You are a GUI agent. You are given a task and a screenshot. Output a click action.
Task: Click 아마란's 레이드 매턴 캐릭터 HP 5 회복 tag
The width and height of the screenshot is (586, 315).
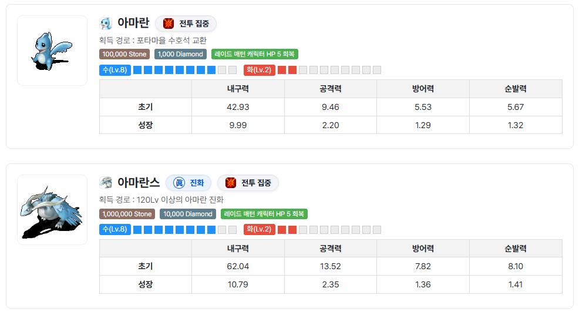[255, 54]
